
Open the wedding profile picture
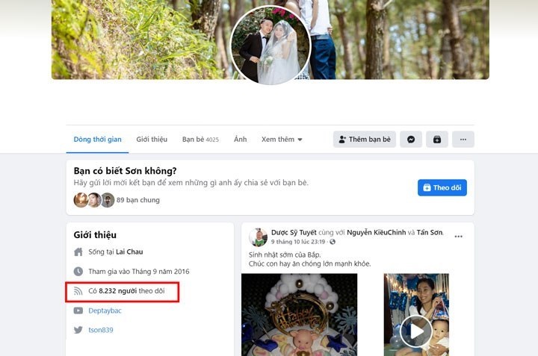(x=270, y=46)
